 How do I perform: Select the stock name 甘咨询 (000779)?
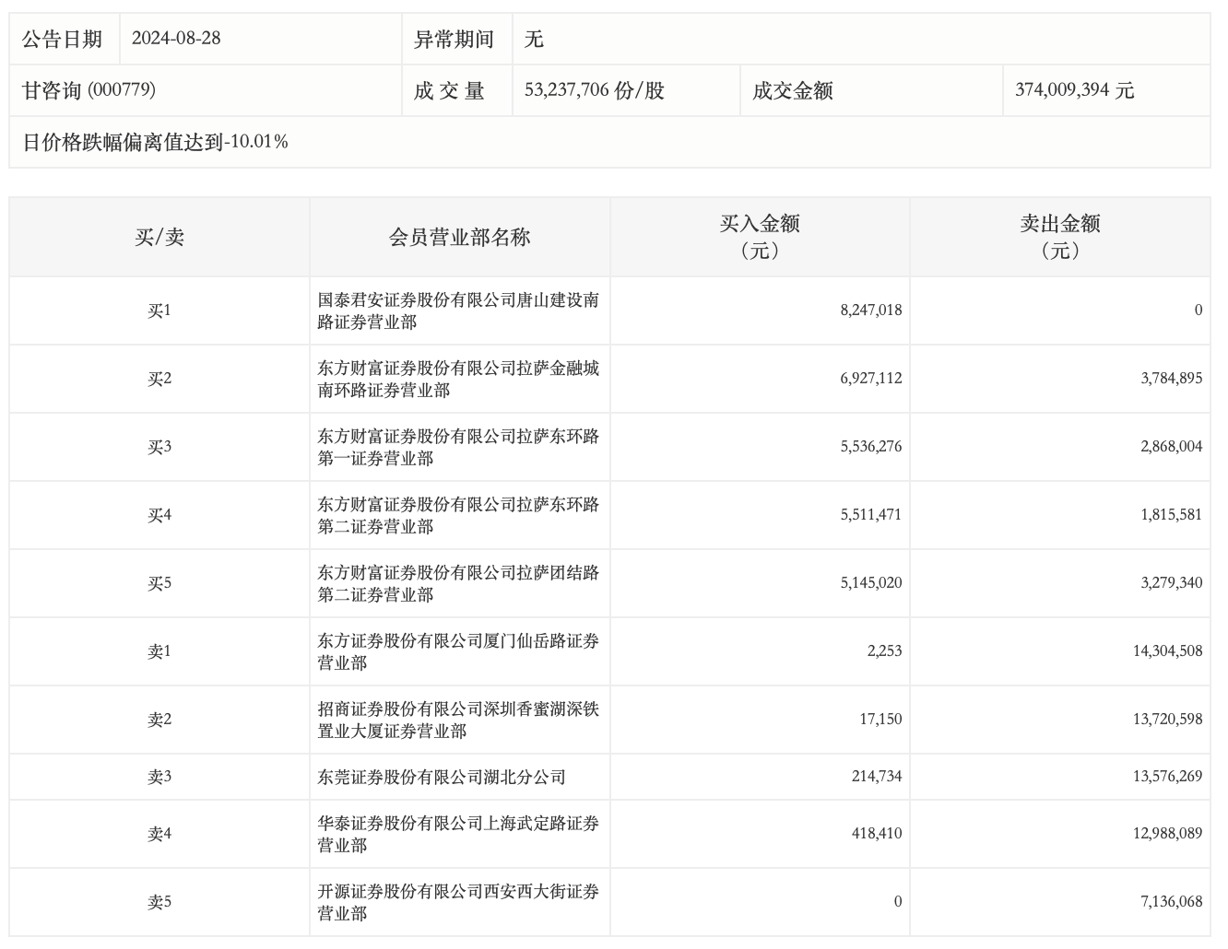(x=89, y=90)
